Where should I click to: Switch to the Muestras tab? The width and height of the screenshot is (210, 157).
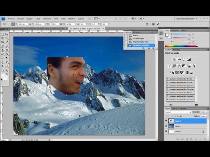point(175,30)
